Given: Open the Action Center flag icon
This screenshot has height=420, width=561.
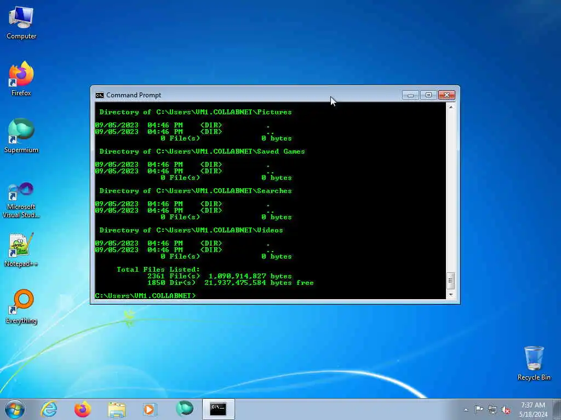Looking at the screenshot, I should (x=479, y=410).
